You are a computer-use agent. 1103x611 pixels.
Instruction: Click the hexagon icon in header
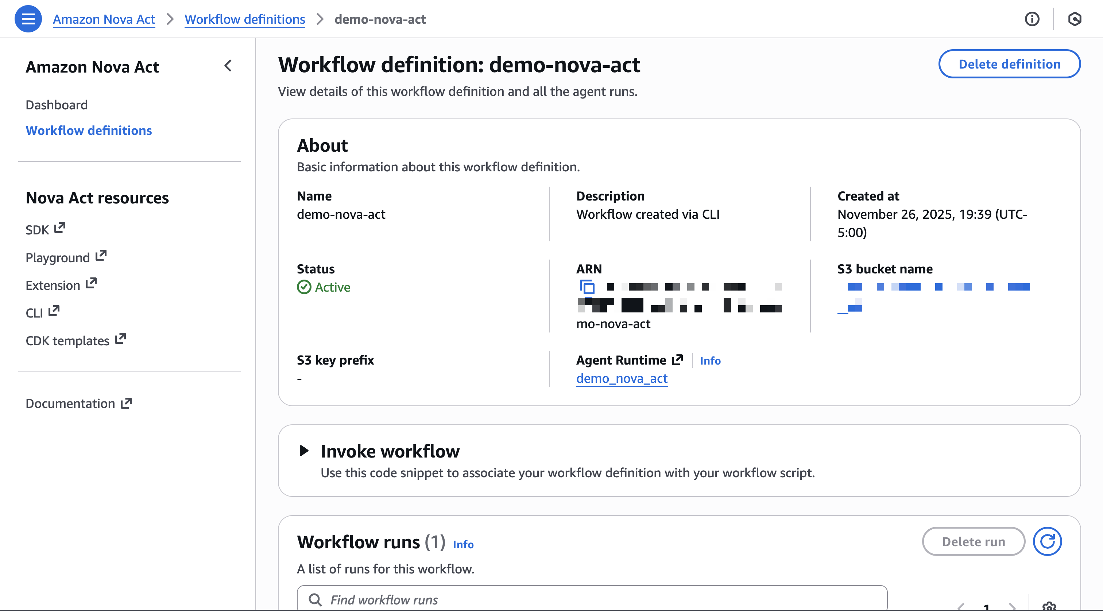[x=1075, y=19]
